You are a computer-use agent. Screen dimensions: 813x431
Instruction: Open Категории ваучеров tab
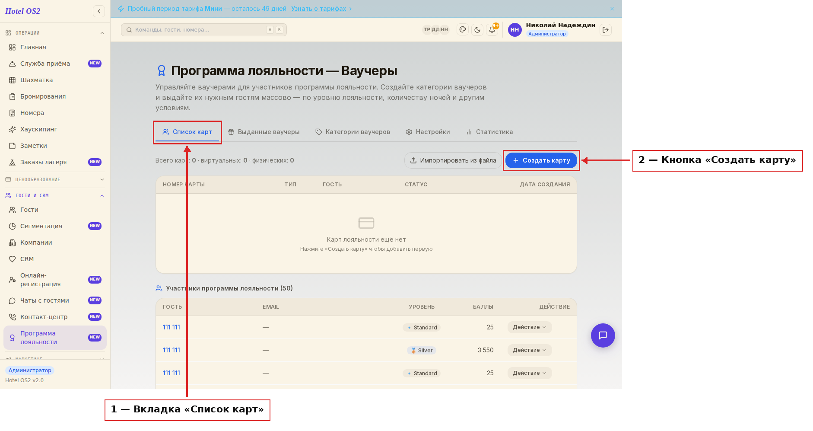[x=353, y=132]
